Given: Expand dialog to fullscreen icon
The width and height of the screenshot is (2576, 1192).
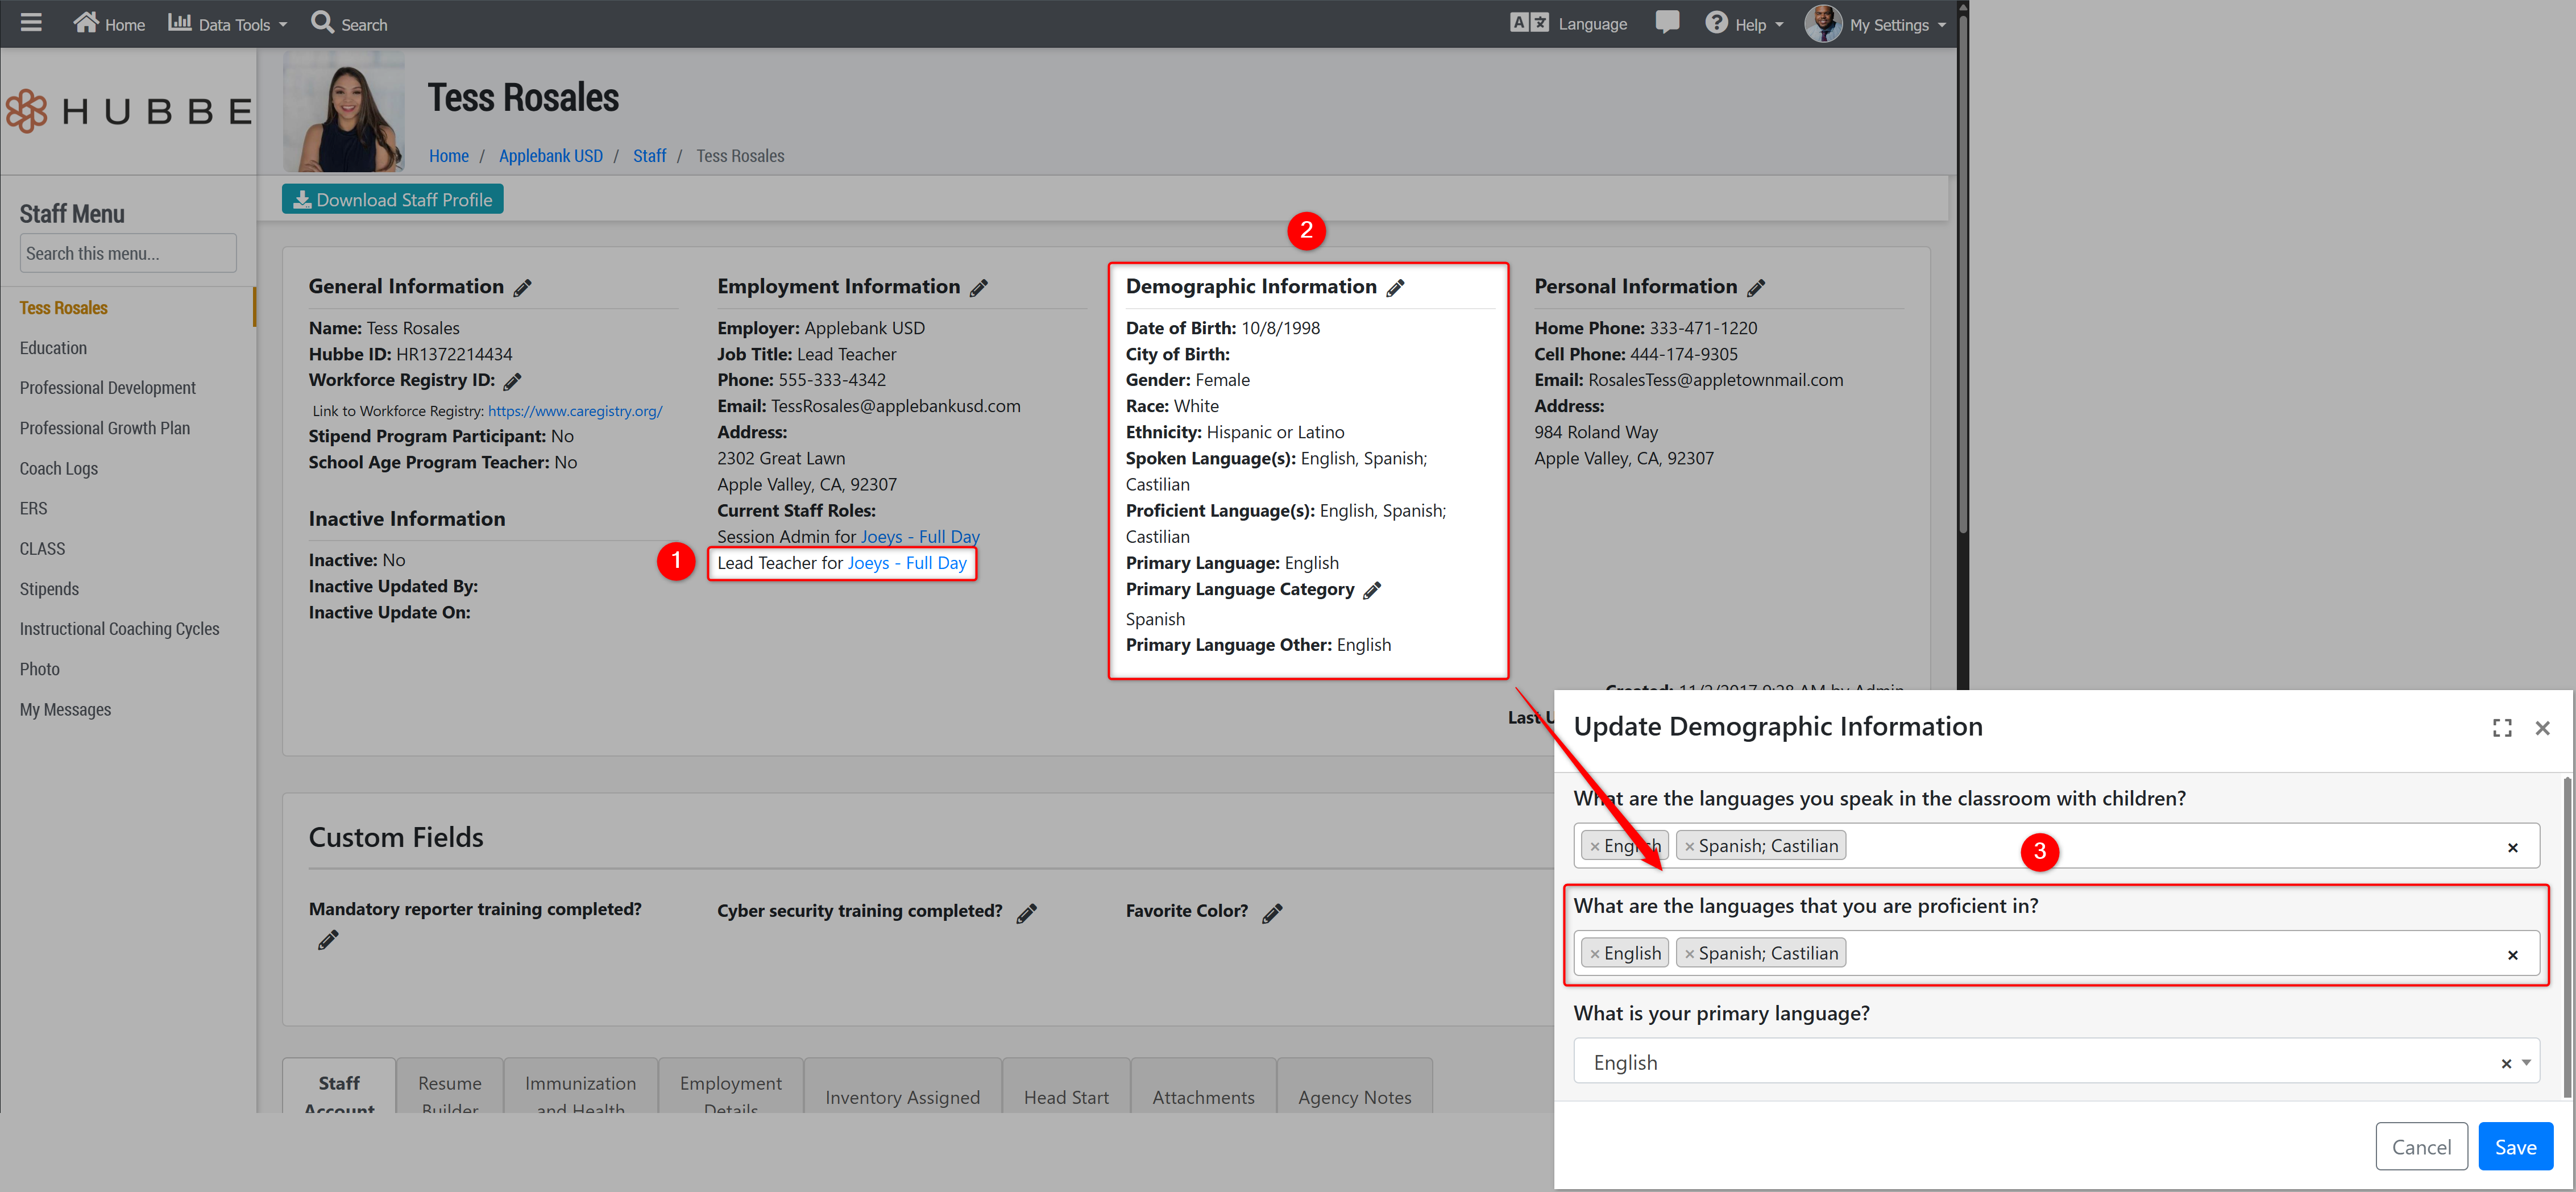Looking at the screenshot, I should (2501, 728).
